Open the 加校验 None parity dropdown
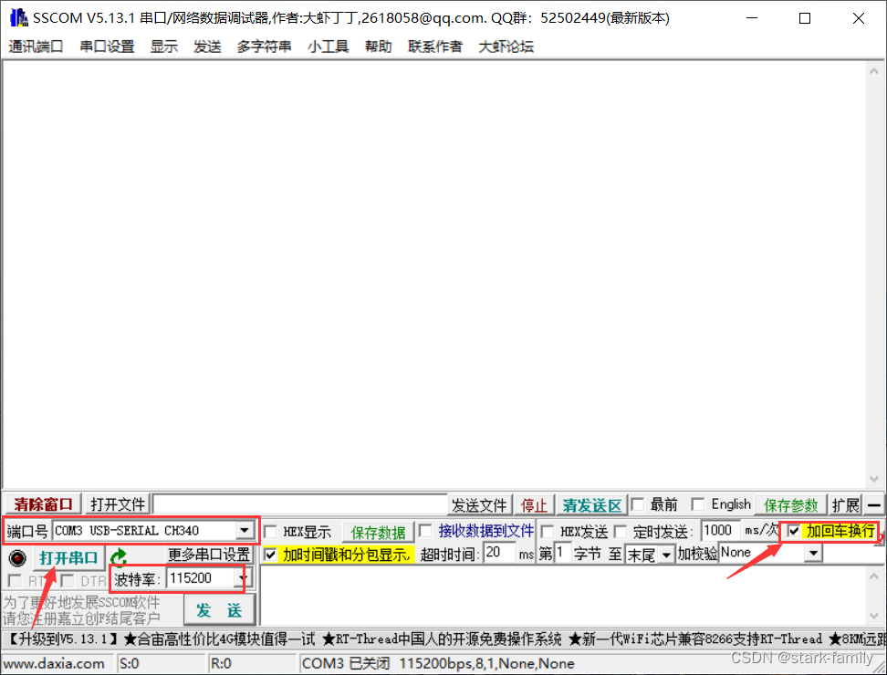The width and height of the screenshot is (887, 675). pyautogui.click(x=812, y=552)
